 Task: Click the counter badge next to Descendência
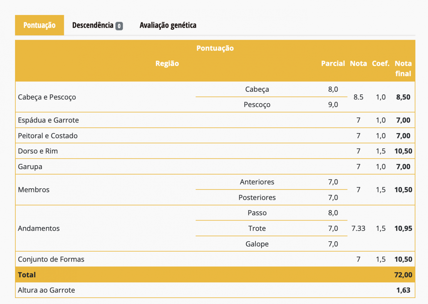point(119,25)
